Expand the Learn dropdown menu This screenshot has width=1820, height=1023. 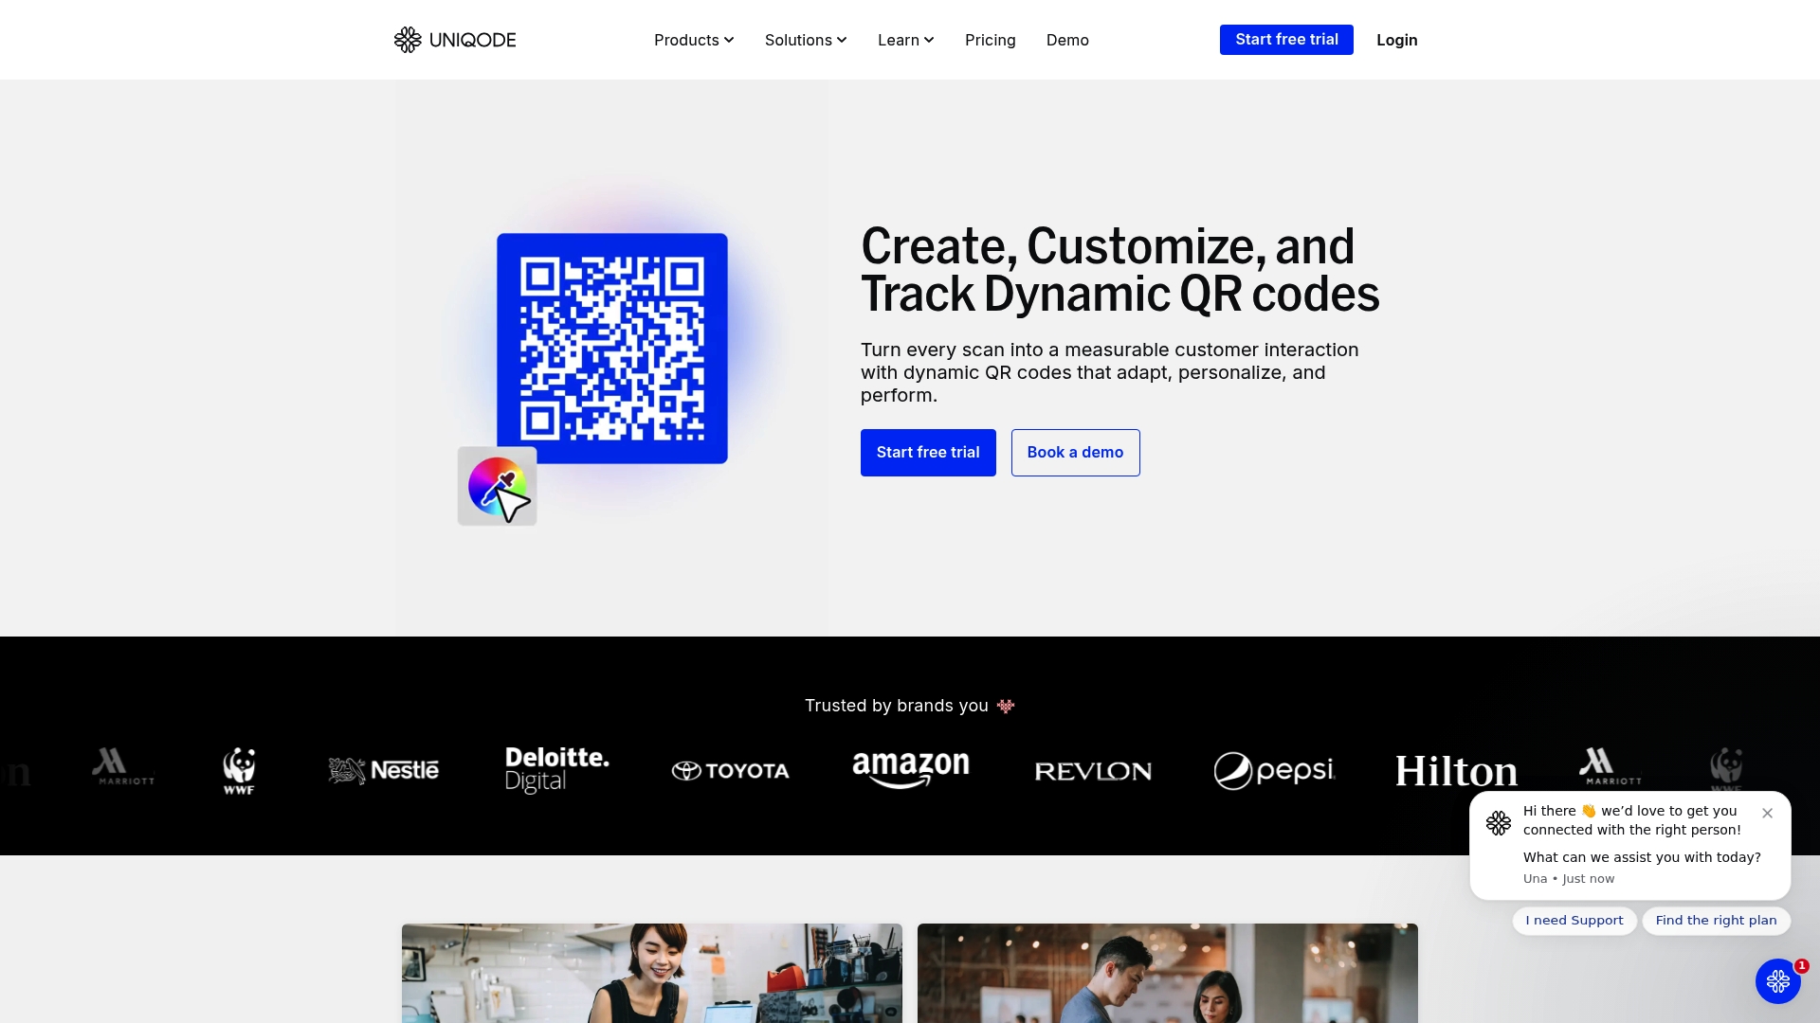coord(906,40)
